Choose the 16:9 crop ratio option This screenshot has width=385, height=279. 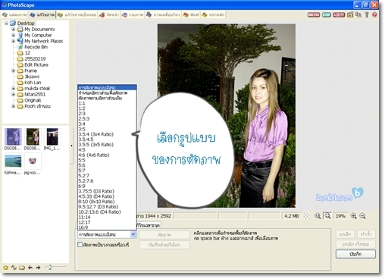(107, 227)
